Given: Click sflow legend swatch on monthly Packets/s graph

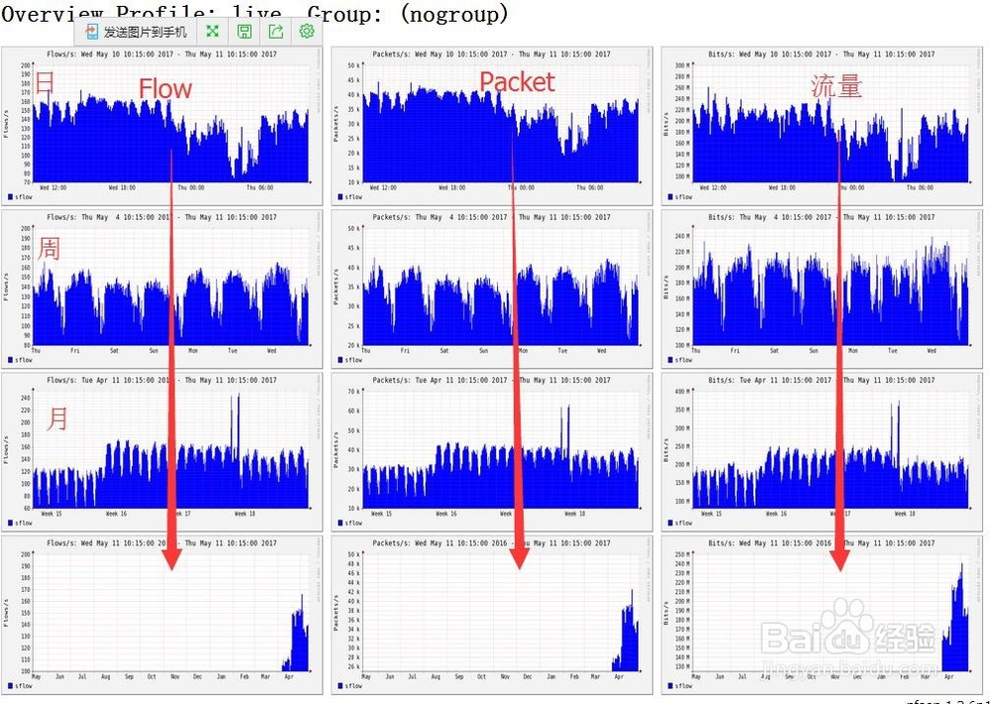Looking at the screenshot, I should pyautogui.click(x=340, y=524).
